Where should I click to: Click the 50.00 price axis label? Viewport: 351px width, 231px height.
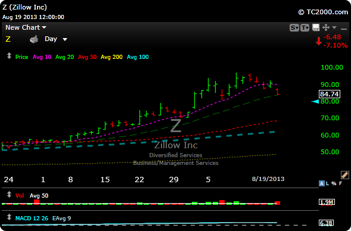(330, 152)
